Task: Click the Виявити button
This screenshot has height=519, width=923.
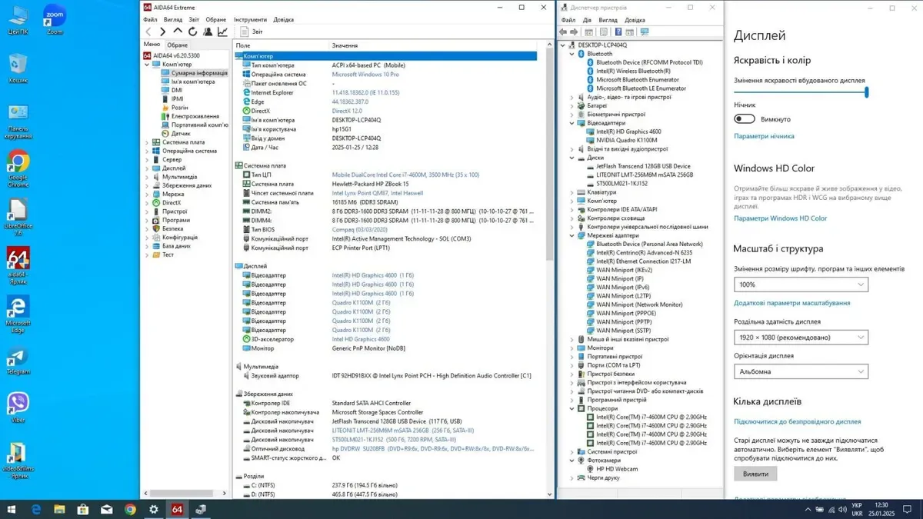Action: pos(755,474)
